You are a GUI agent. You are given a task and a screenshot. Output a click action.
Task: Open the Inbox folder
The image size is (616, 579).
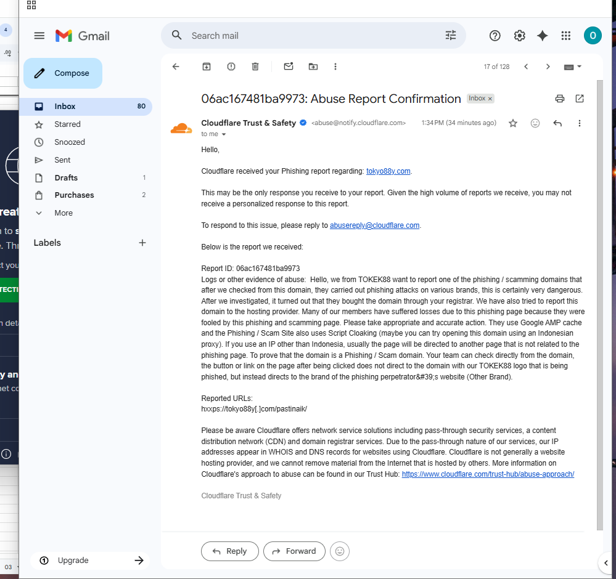point(86,107)
